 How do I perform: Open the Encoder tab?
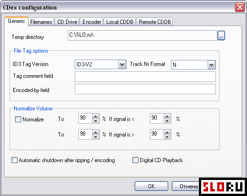[92, 22]
